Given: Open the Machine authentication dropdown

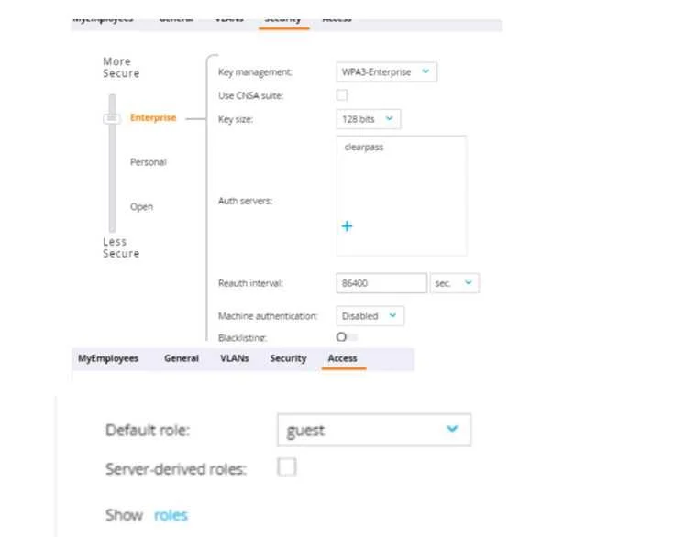Looking at the screenshot, I should 370,315.
